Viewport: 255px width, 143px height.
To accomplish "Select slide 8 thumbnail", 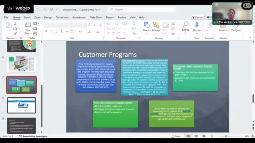I will pos(22,105).
